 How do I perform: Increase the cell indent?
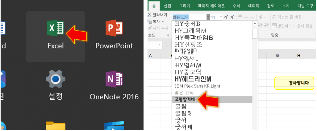click(266, 26)
